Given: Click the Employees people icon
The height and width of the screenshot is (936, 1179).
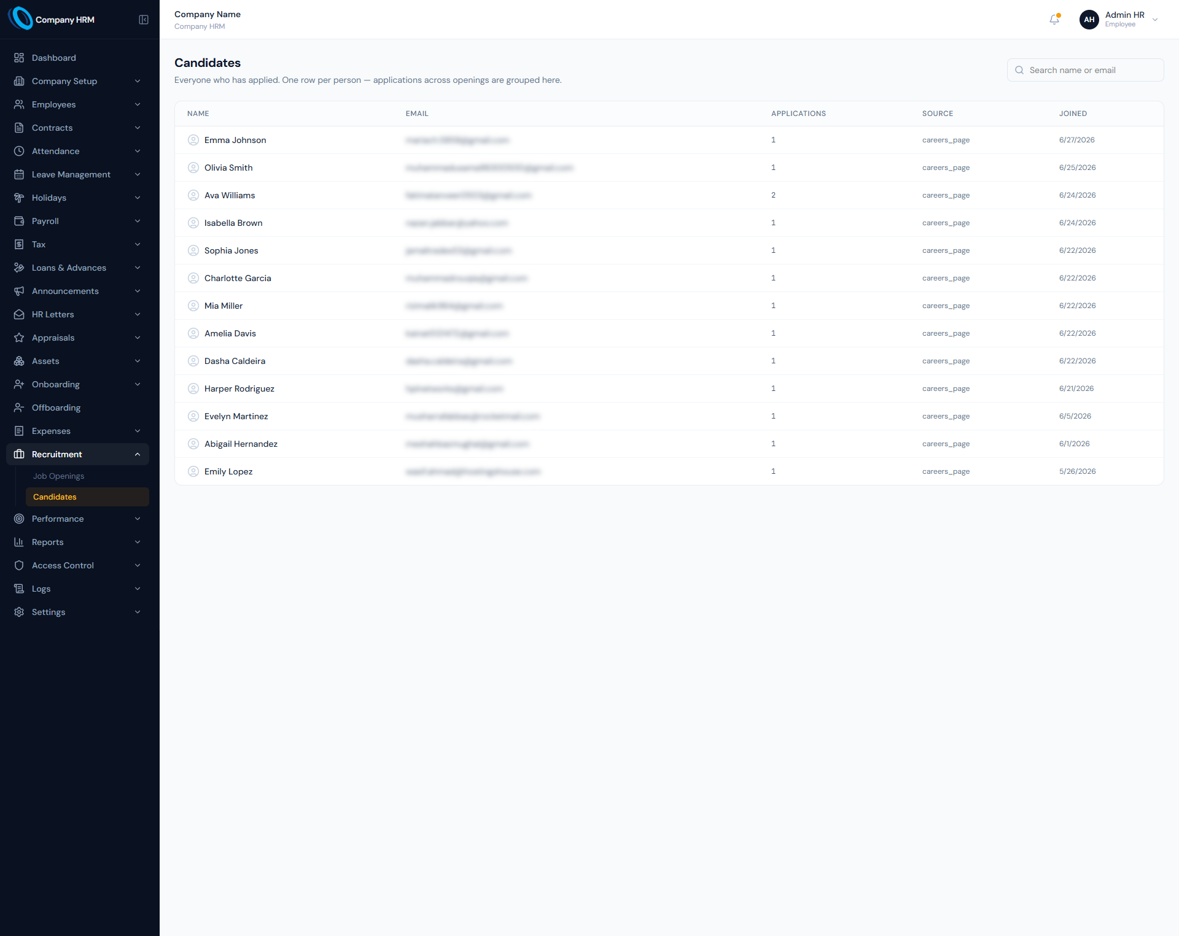Looking at the screenshot, I should (19, 104).
